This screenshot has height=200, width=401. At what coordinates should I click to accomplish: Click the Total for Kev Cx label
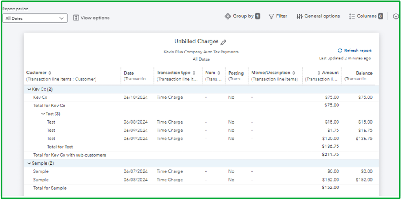[50, 105]
